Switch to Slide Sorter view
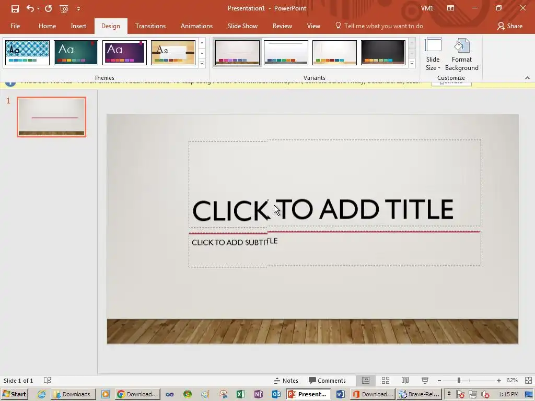 point(386,380)
